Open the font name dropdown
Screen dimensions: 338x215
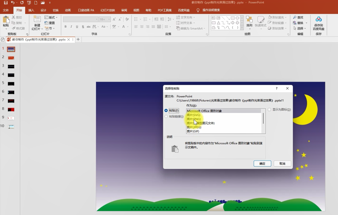click(x=97, y=19)
